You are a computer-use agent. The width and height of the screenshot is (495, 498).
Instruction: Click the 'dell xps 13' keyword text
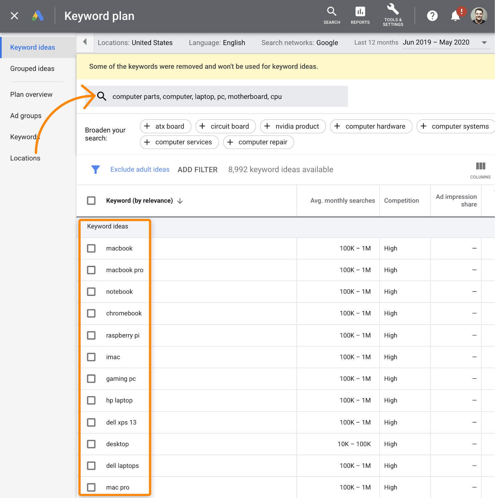(121, 422)
